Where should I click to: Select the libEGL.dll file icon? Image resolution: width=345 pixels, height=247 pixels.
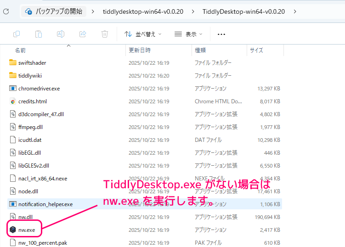click(13, 152)
